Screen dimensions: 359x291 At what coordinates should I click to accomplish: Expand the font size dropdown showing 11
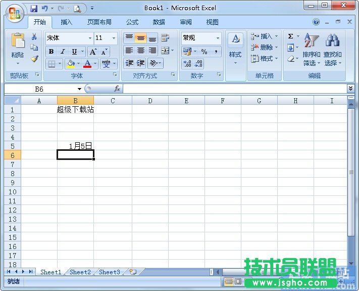point(114,38)
